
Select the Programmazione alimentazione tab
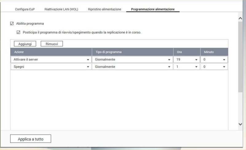click(x=153, y=10)
